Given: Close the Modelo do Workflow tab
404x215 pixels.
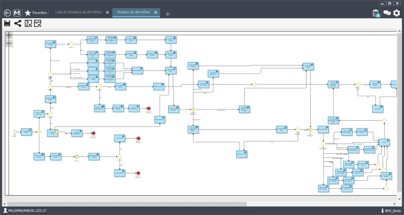Looking at the screenshot, I should pos(156,13).
